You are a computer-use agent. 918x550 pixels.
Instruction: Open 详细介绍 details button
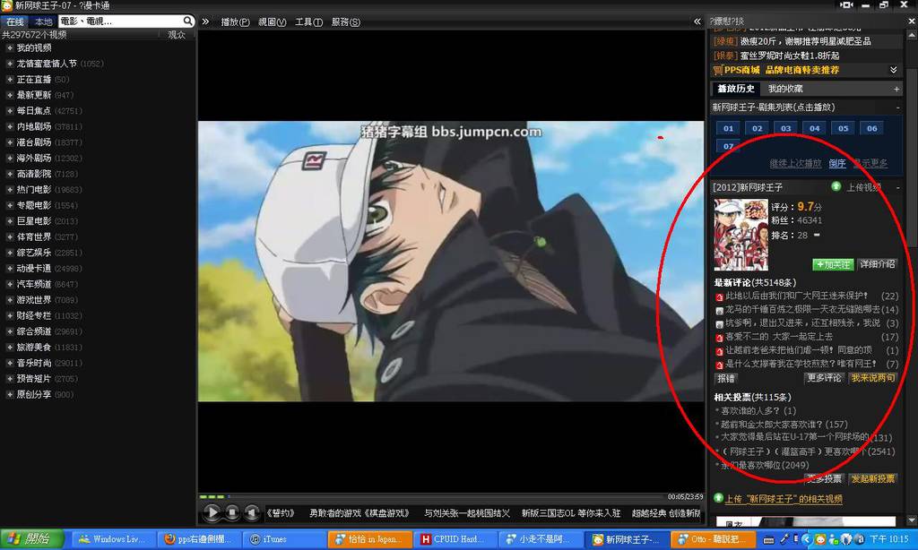(x=877, y=264)
